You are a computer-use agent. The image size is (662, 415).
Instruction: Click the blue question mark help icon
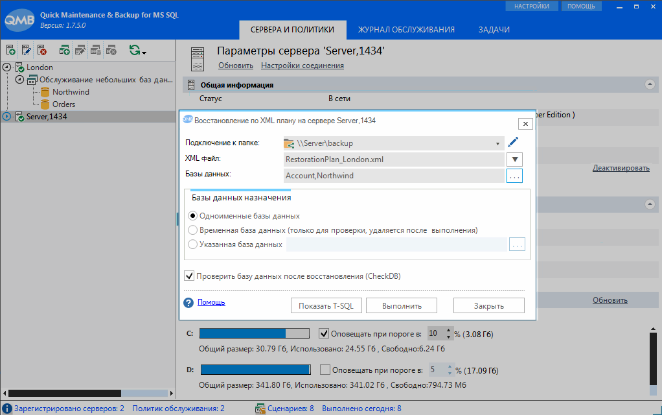pyautogui.click(x=188, y=303)
